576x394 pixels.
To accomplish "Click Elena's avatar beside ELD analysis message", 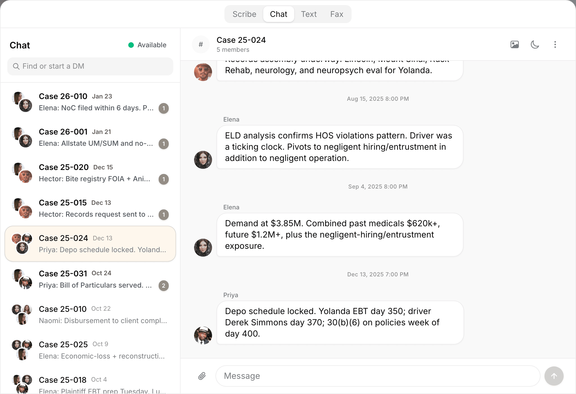I will pyautogui.click(x=203, y=160).
